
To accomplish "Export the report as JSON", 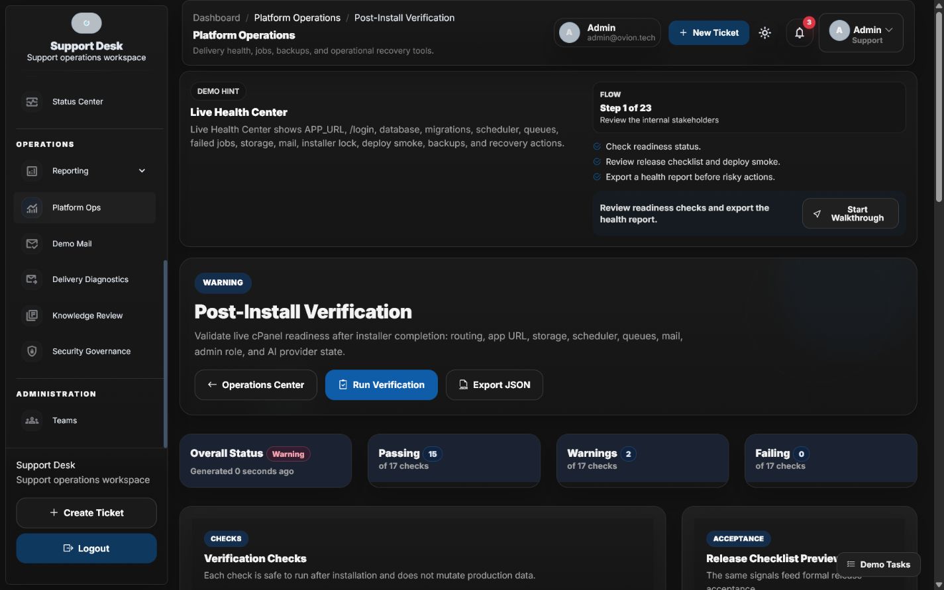I will tap(494, 385).
